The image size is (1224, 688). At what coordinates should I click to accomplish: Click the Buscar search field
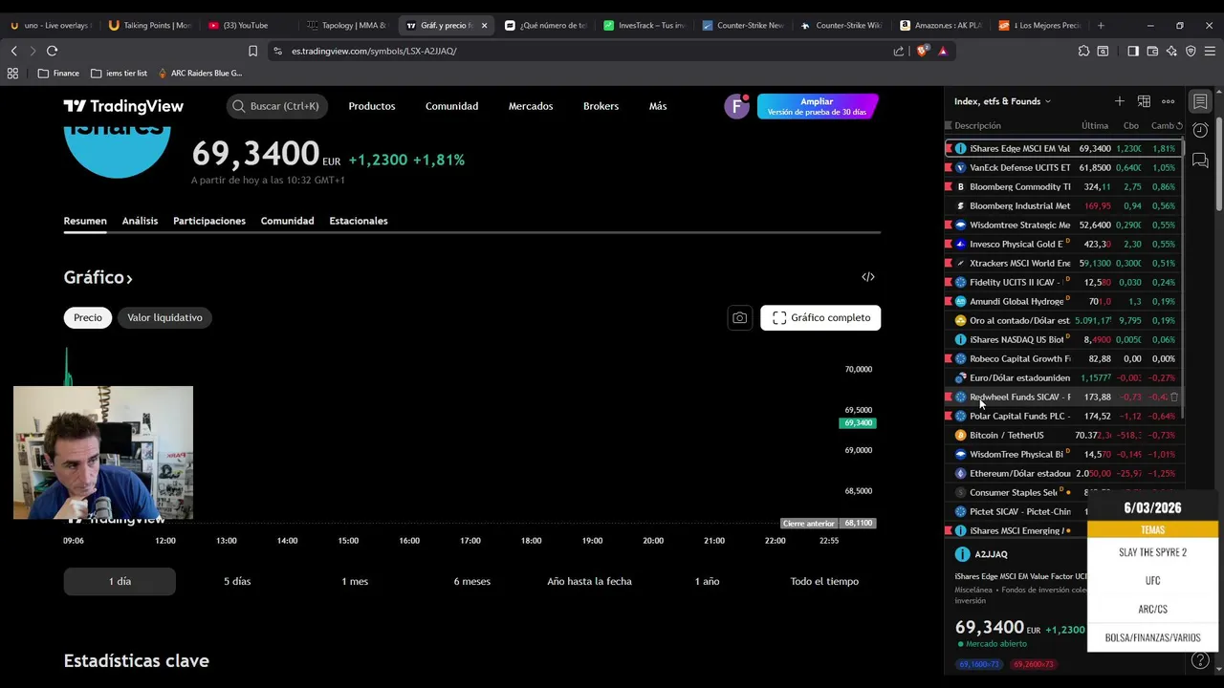277,106
